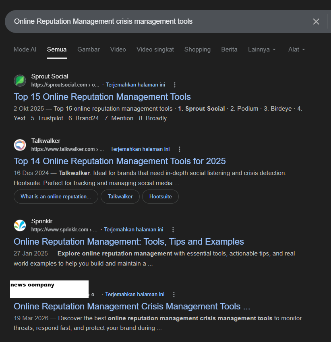Switch to the Gambar tab
331x342 pixels.
[x=89, y=49]
